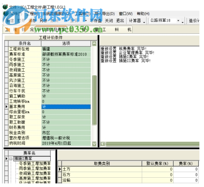204x187 pixels.
Task: Open the 帮助(H) menu
Action: click(x=143, y=14)
